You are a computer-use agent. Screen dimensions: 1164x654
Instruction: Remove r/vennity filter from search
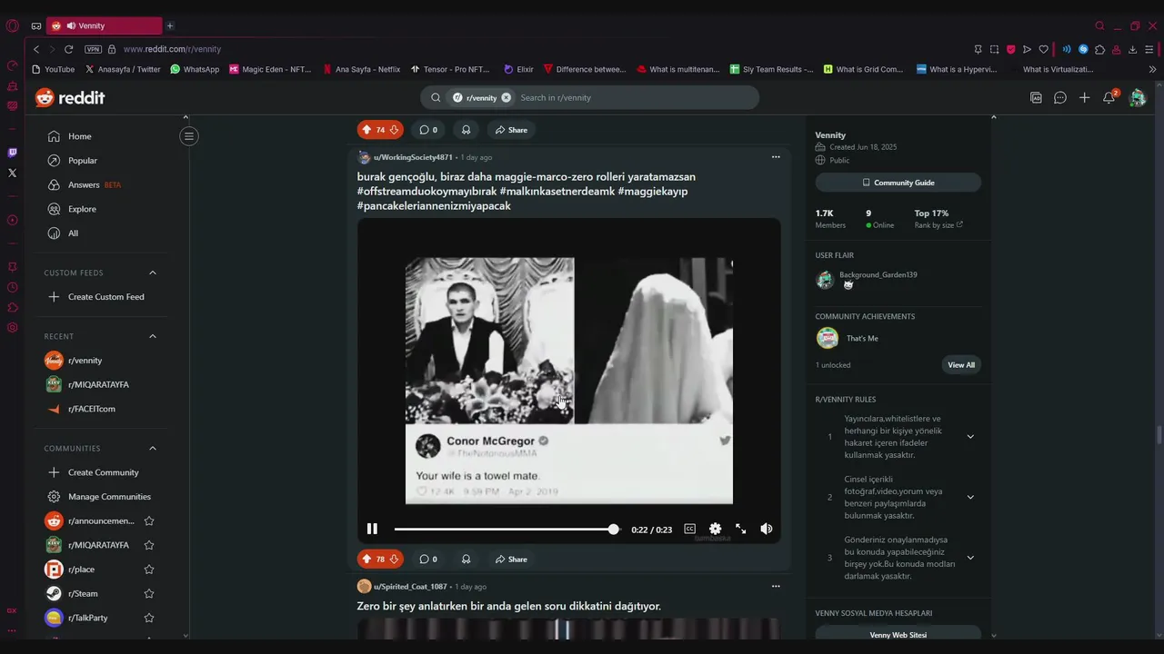(x=506, y=97)
